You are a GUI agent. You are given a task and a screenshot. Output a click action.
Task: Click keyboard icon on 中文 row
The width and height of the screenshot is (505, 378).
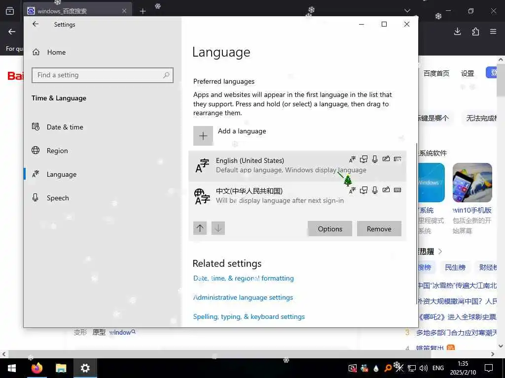[x=397, y=190]
